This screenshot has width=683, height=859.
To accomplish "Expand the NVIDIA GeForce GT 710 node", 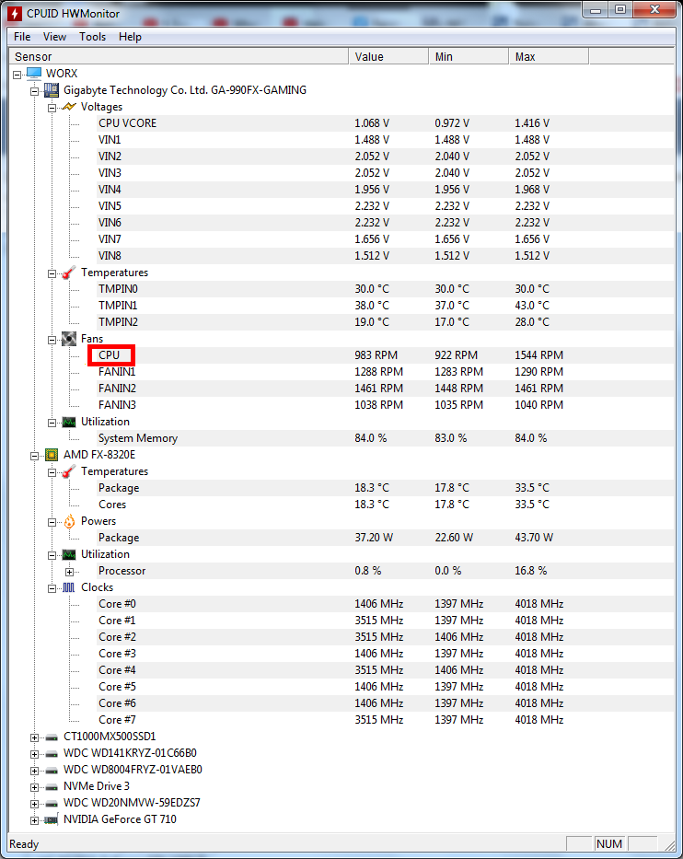I will pos(34,820).
